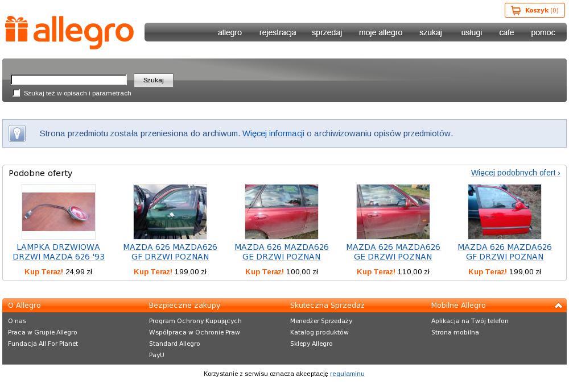Open Katalog produktów link
This screenshot has height=385, width=569.
coord(319,332)
